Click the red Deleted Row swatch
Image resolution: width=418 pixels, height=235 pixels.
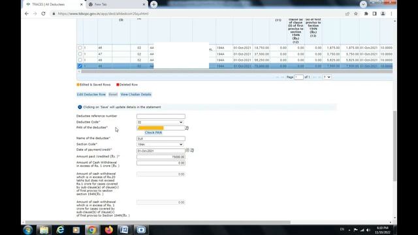118,84
